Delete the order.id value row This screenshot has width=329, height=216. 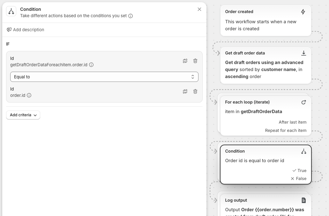(195, 91)
